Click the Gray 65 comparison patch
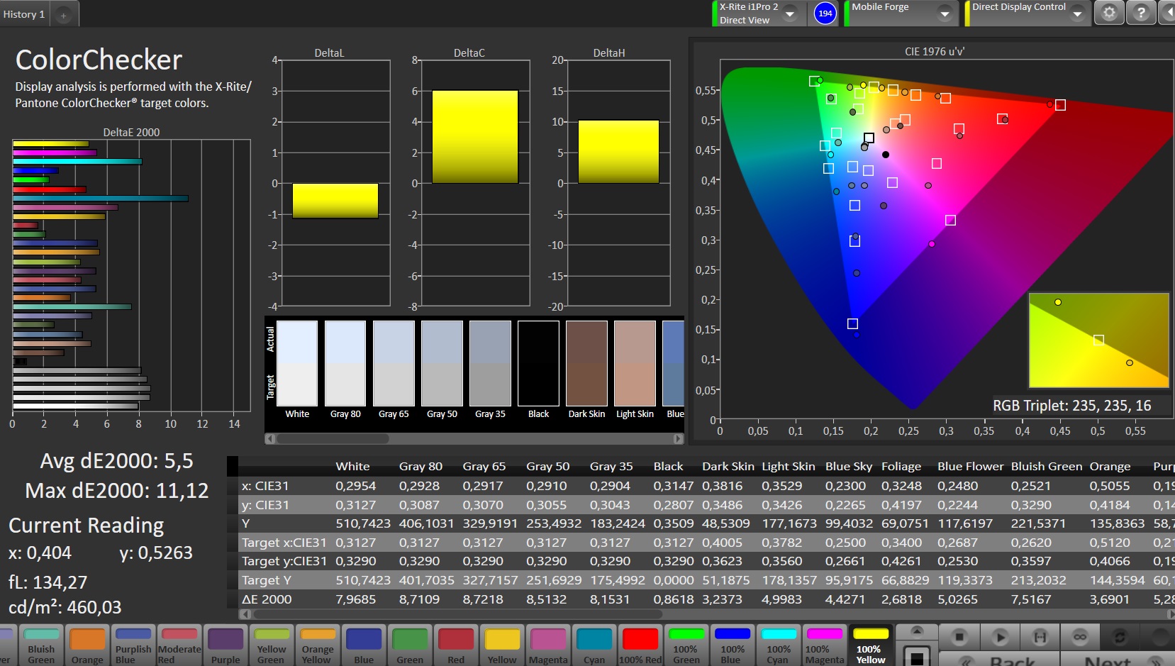The image size is (1175, 666). [394, 363]
